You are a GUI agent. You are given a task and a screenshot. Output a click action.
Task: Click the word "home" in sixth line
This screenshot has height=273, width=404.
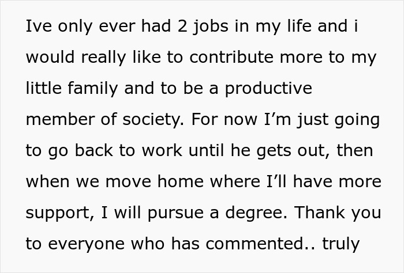click(x=180, y=181)
